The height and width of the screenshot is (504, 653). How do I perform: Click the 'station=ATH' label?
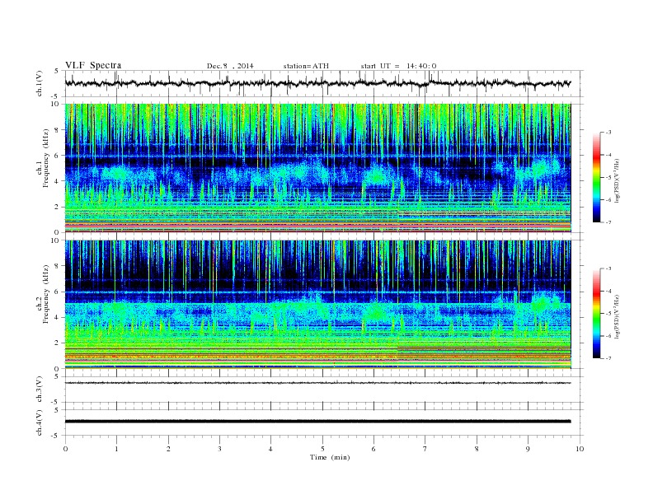click(x=306, y=66)
